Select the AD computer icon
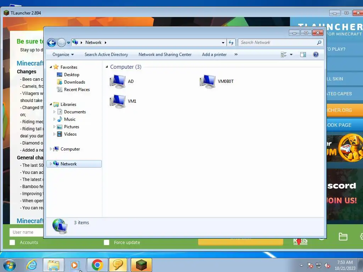This screenshot has width=363, height=272. (117, 81)
